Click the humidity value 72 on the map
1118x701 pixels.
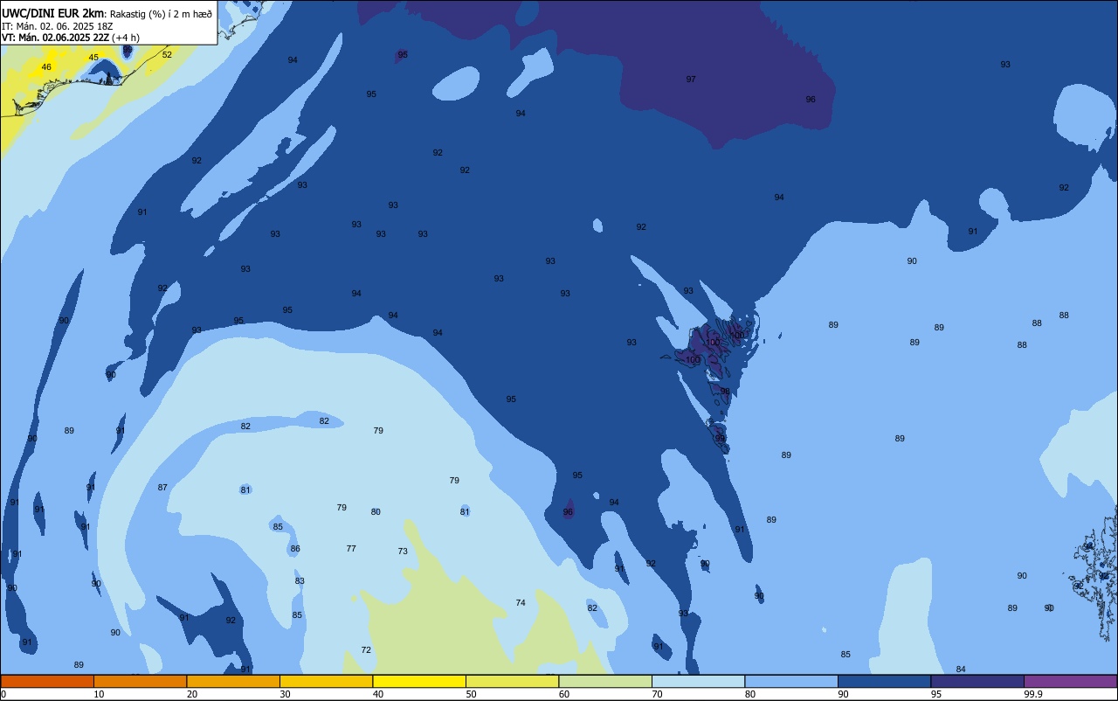tap(366, 650)
